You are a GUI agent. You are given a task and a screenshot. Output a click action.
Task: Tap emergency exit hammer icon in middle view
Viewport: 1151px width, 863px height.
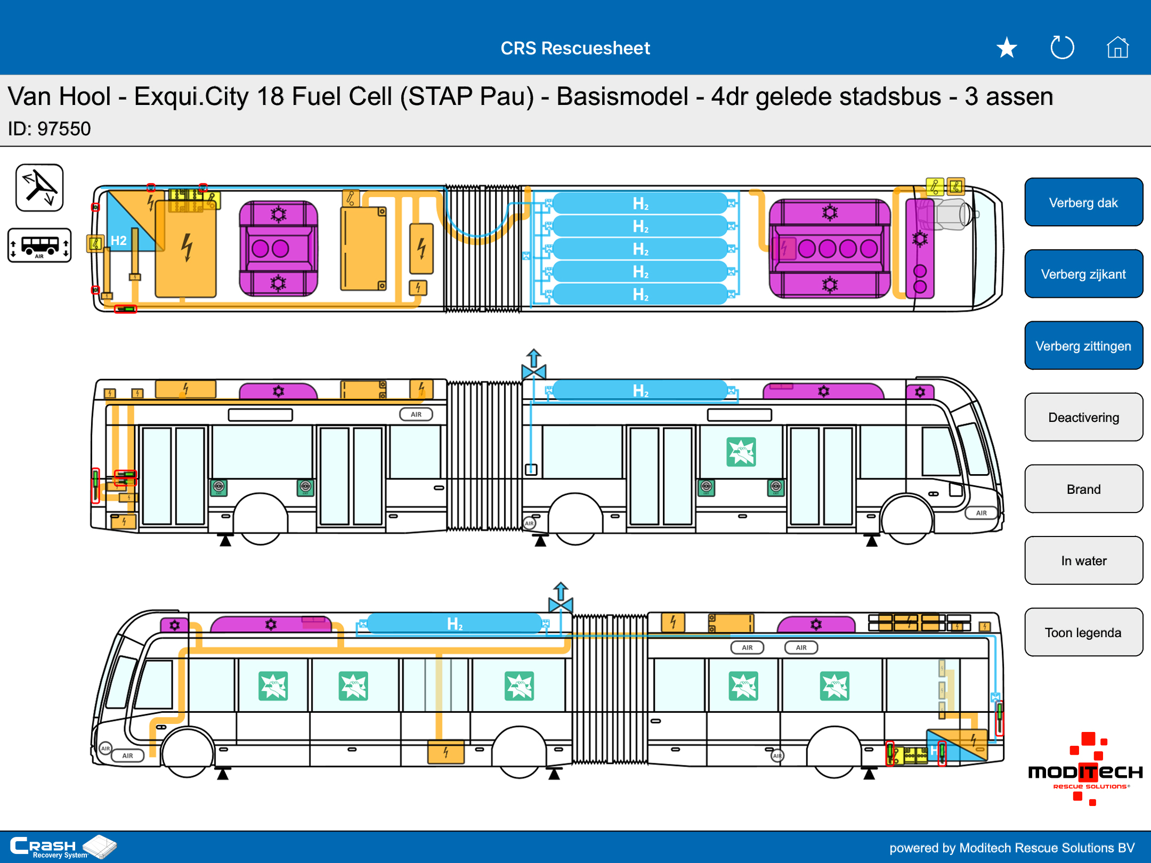pos(741,452)
